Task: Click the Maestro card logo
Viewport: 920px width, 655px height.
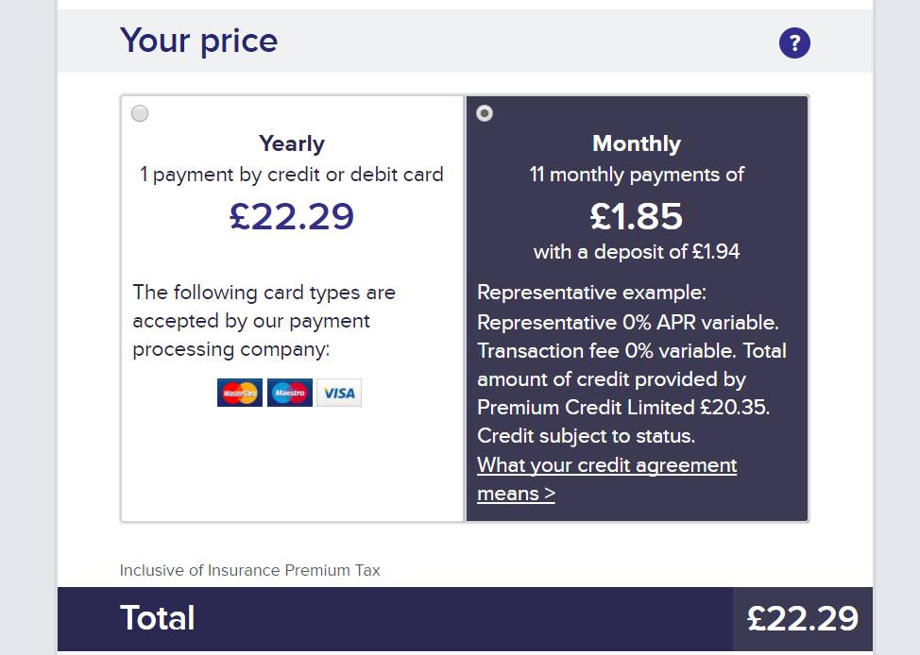Action: pos(290,393)
